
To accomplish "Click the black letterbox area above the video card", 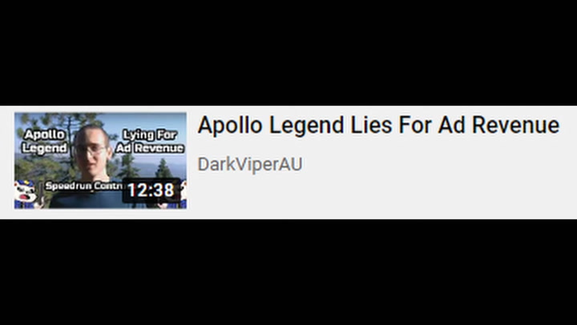I will [x=288, y=53].
